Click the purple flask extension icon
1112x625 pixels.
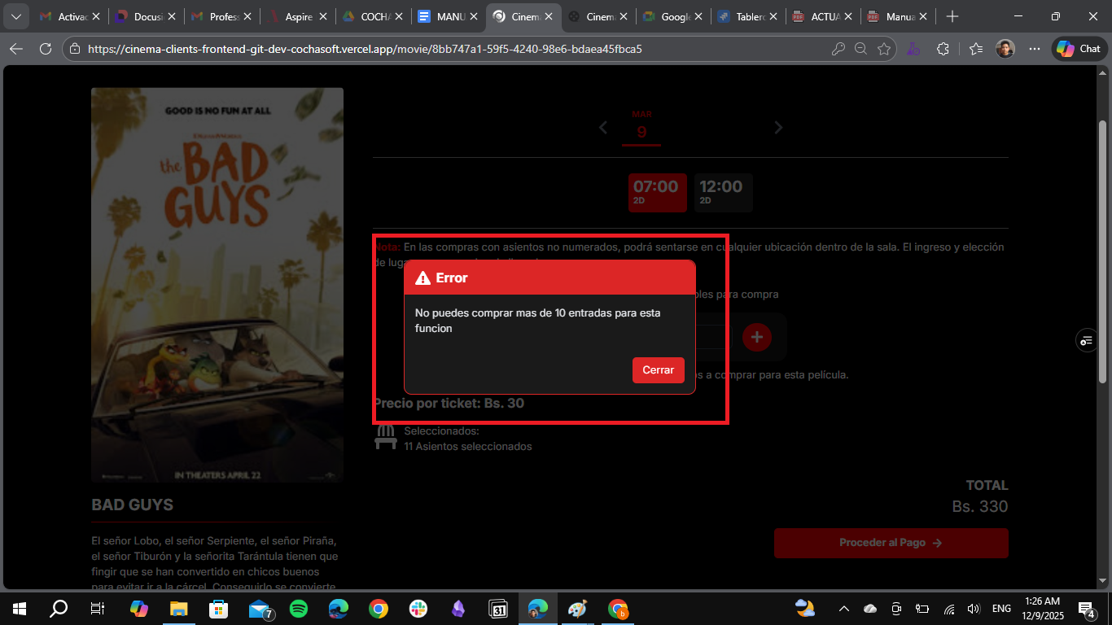(913, 48)
